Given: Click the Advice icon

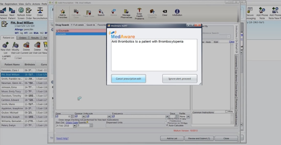Looking at the screenshot, I should 114,11.
